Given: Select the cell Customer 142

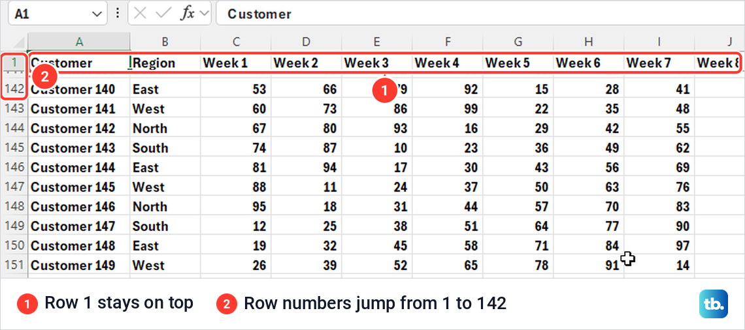Looking at the screenshot, I should [x=79, y=128].
